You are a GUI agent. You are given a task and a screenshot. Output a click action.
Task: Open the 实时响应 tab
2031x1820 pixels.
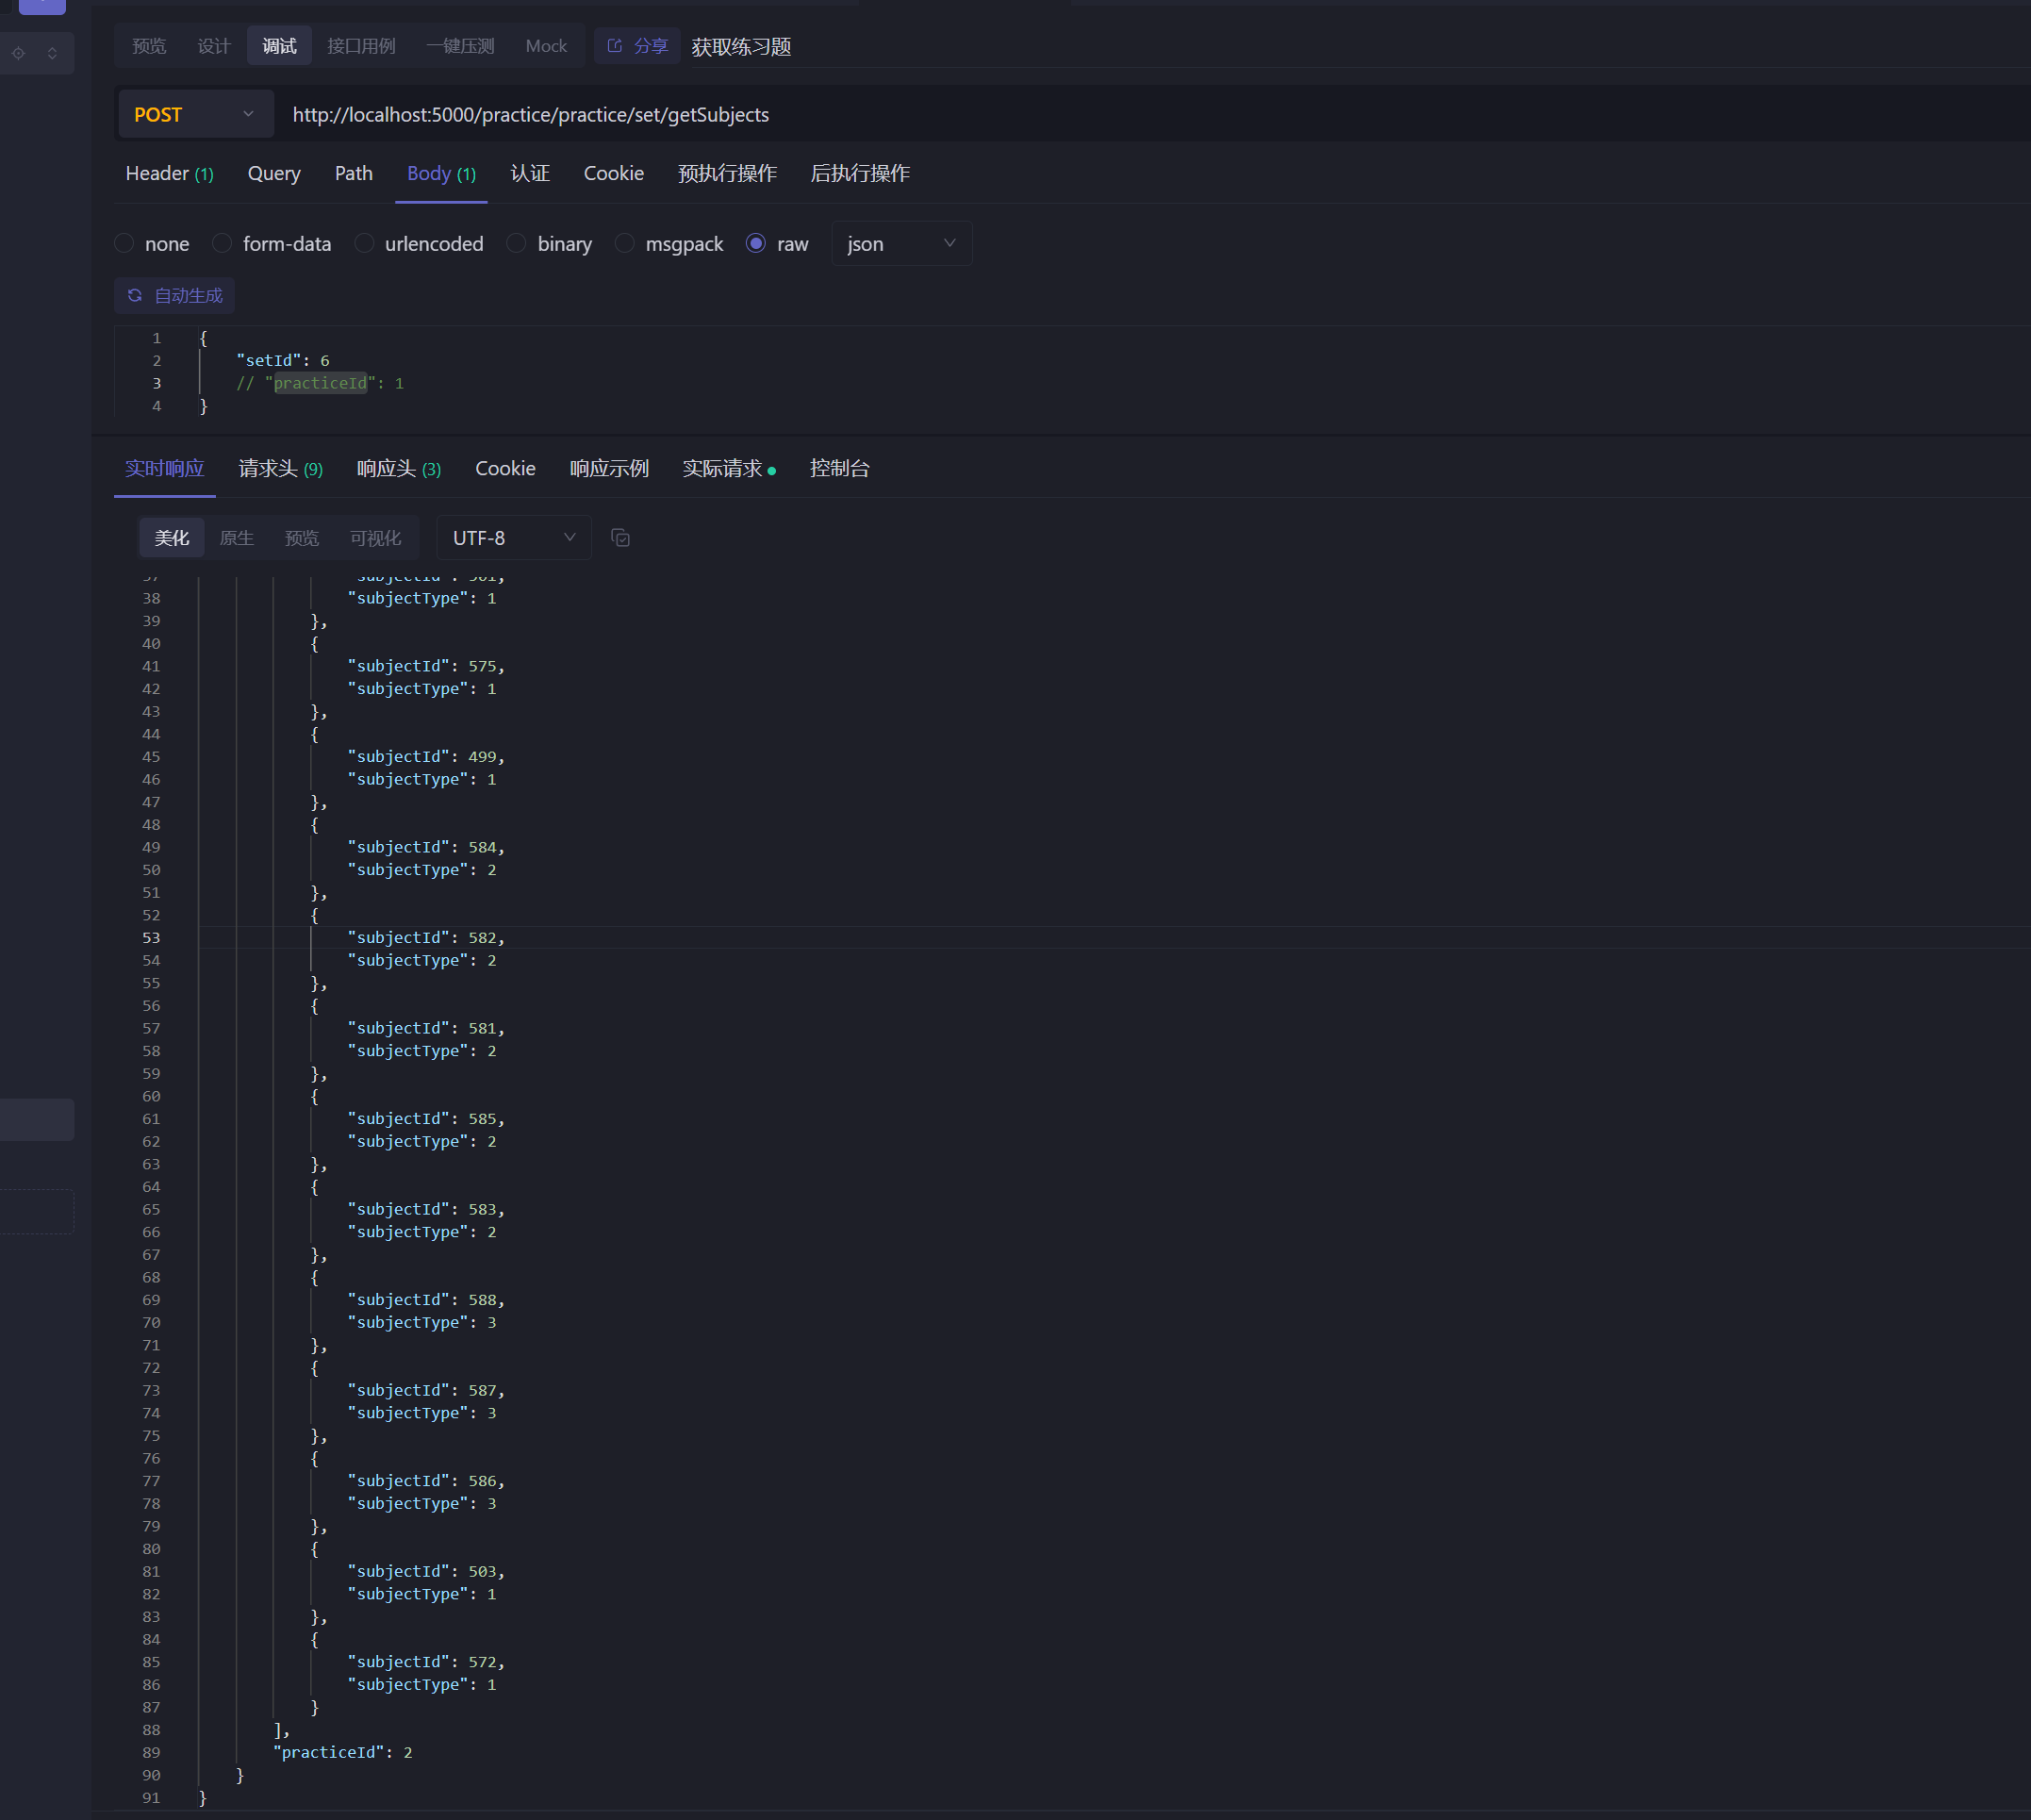[x=164, y=469]
